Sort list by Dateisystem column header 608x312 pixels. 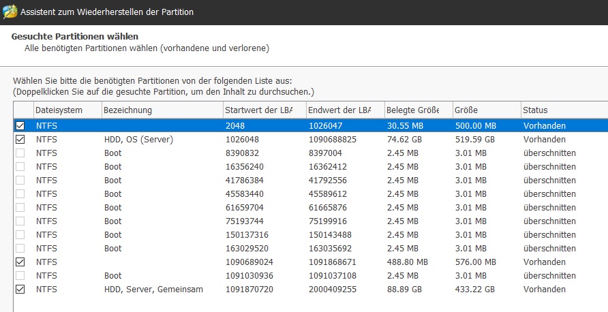pyautogui.click(x=66, y=110)
